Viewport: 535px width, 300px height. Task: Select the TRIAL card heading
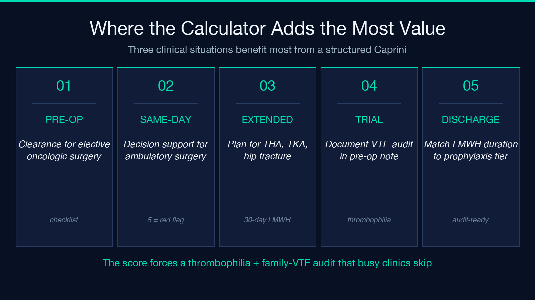click(369, 120)
